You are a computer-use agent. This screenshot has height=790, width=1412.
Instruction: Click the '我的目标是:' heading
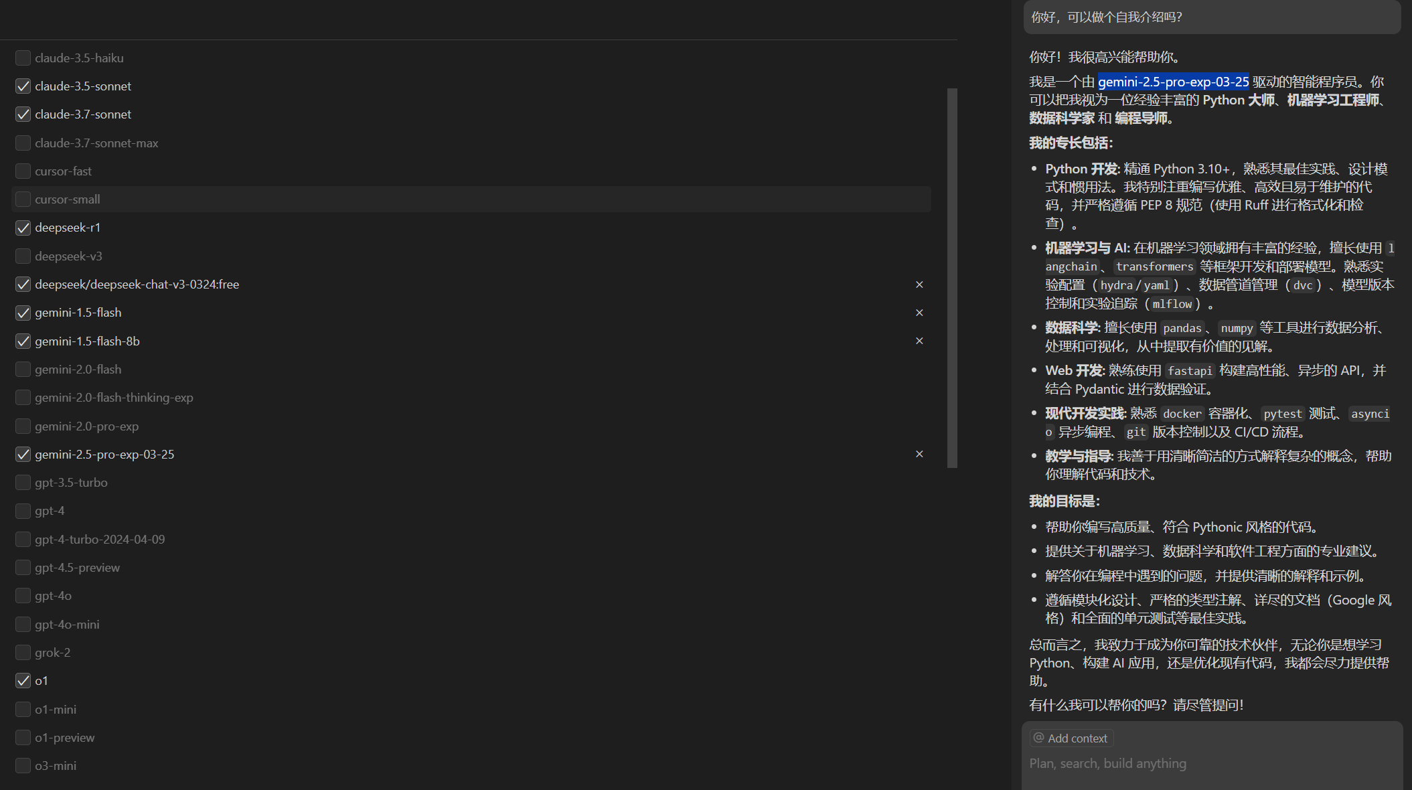click(1064, 501)
